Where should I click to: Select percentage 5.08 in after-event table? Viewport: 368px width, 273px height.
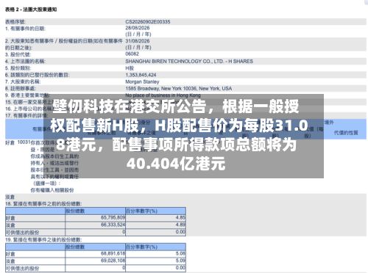click(180, 253)
